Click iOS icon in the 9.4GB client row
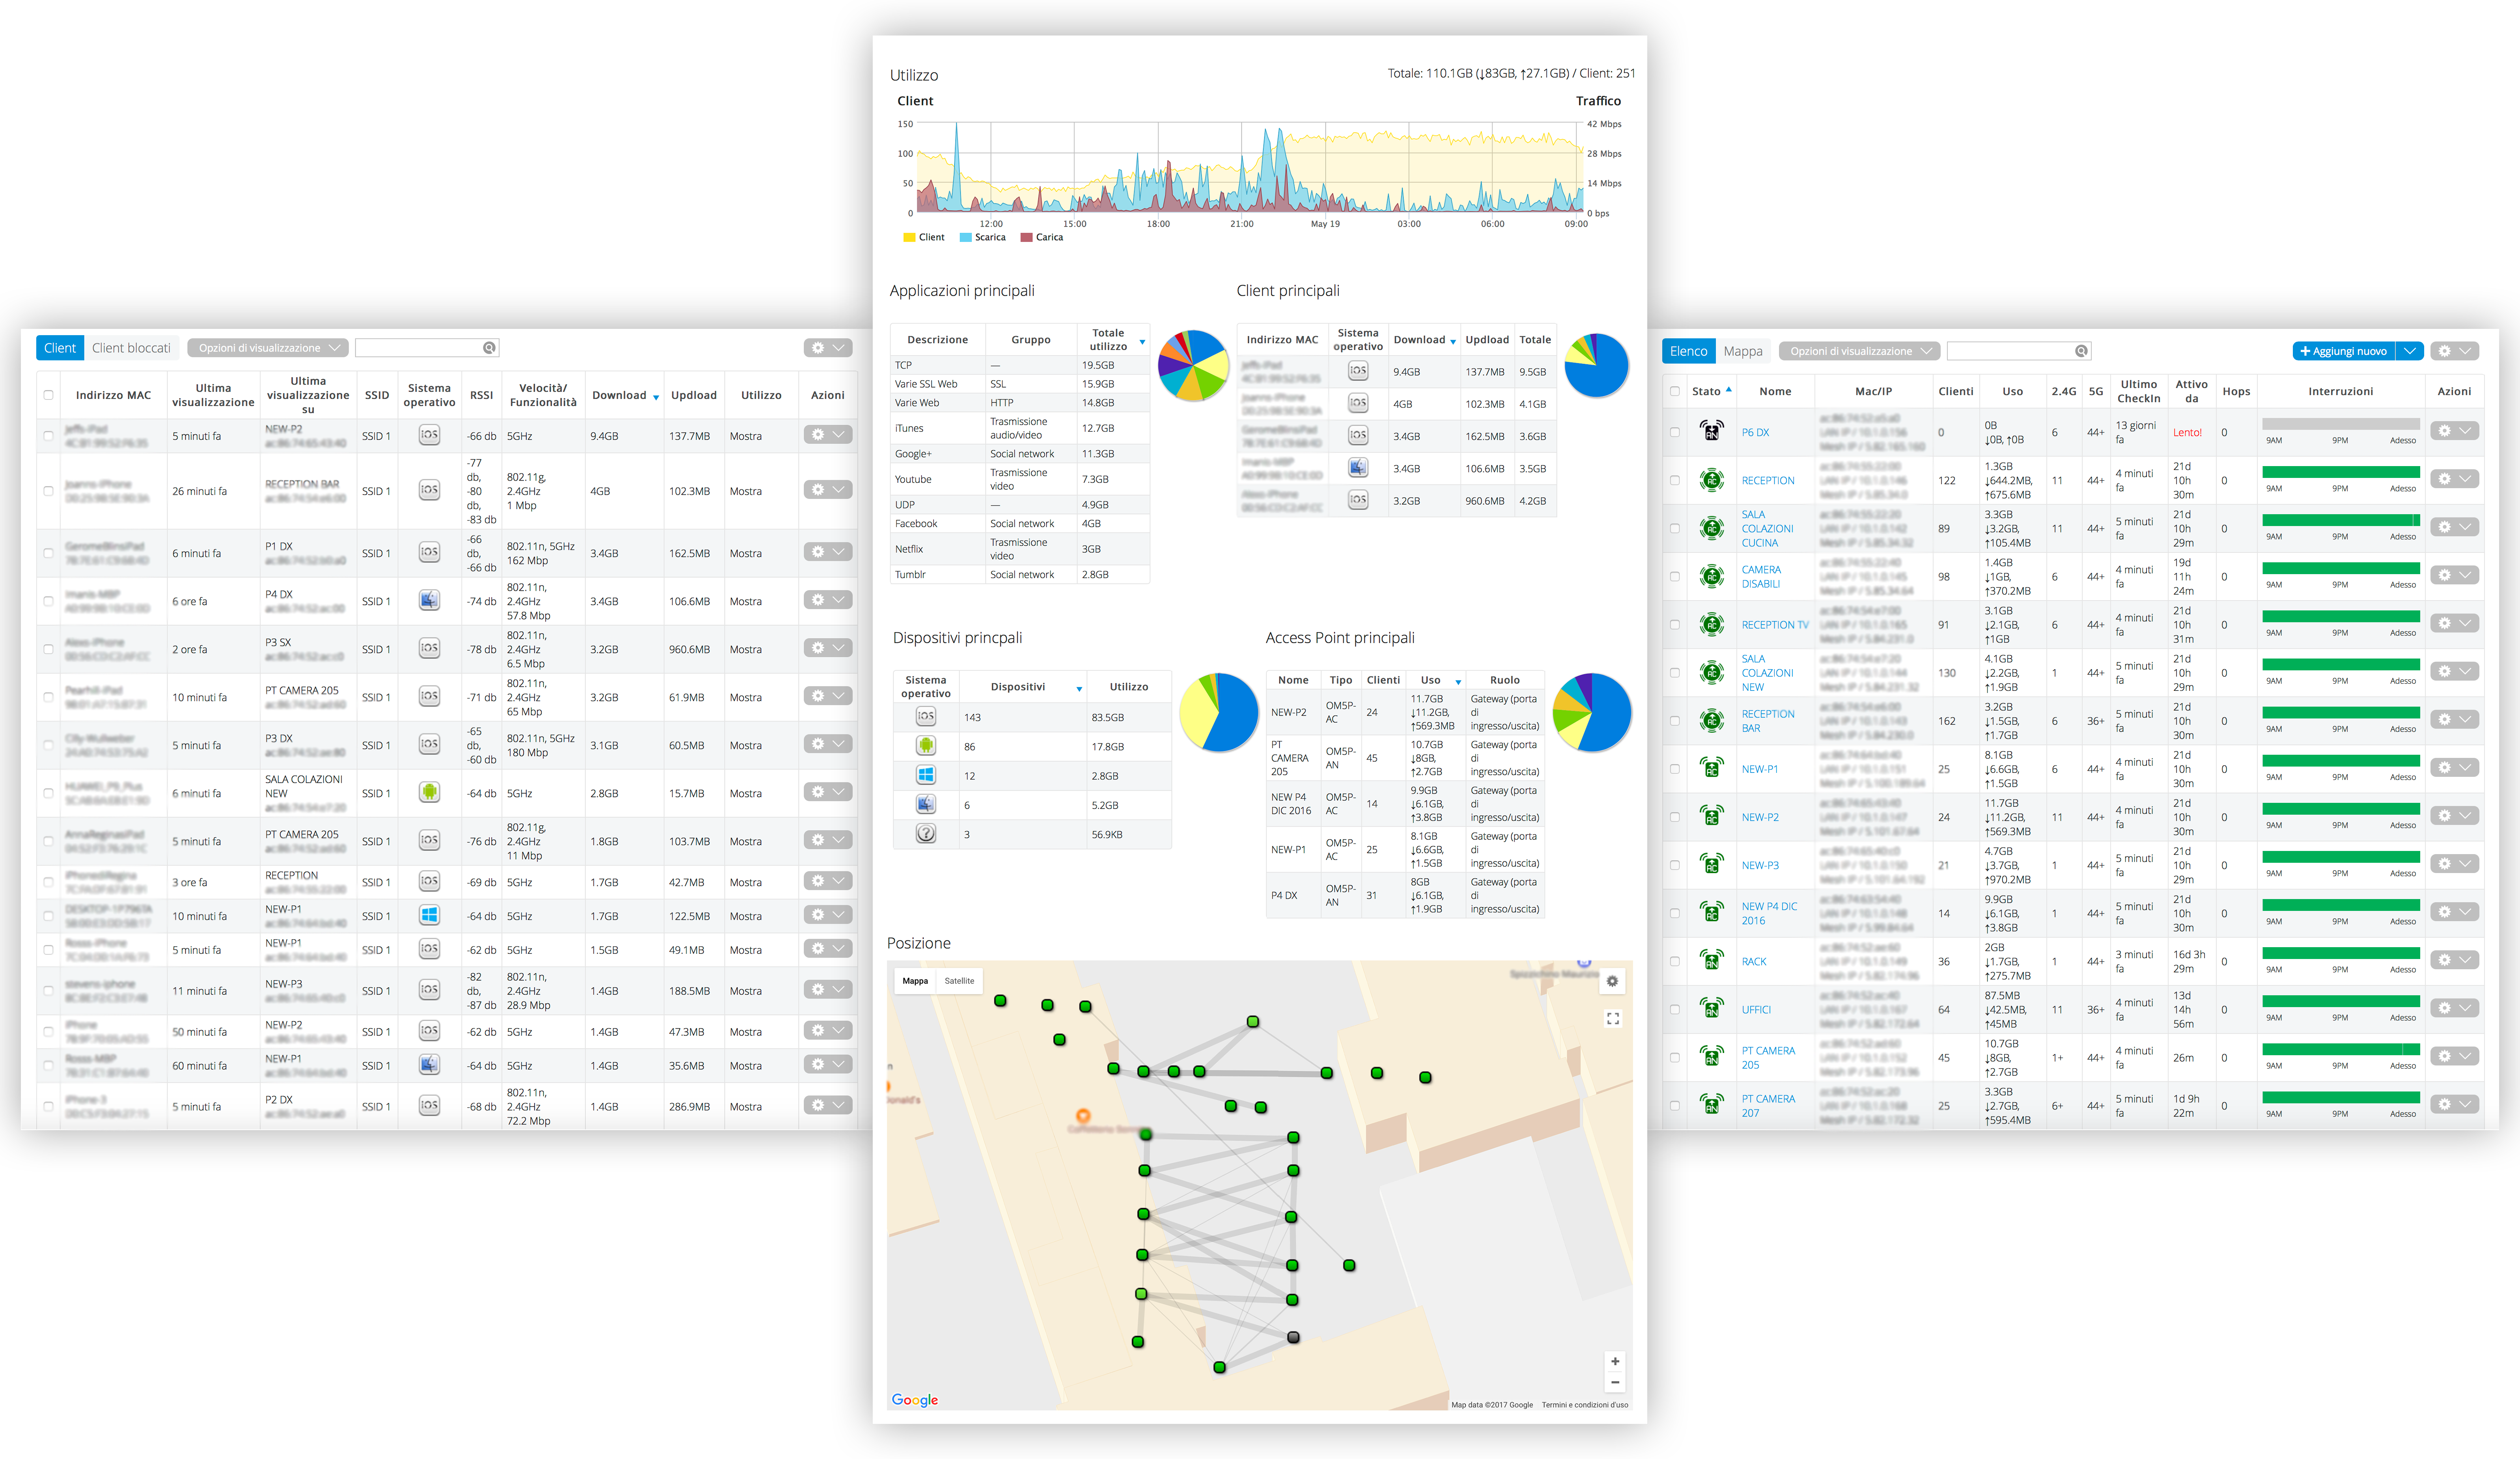 tap(429, 435)
